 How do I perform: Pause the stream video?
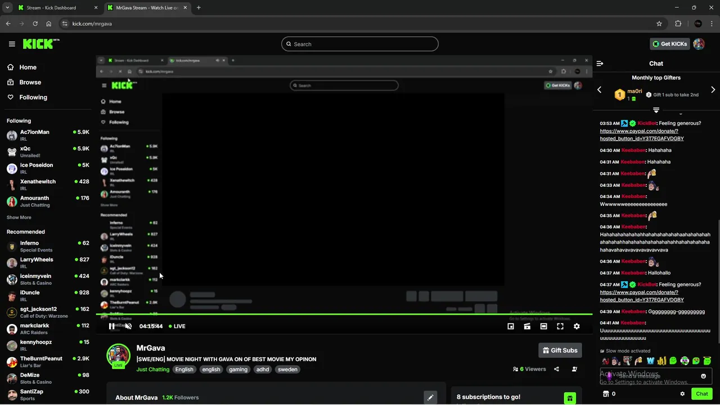pos(111,326)
